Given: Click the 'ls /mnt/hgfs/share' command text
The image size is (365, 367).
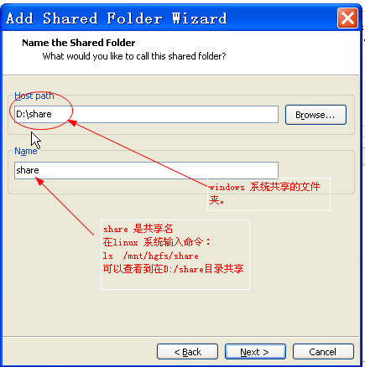Looking at the screenshot, I should (x=151, y=256).
